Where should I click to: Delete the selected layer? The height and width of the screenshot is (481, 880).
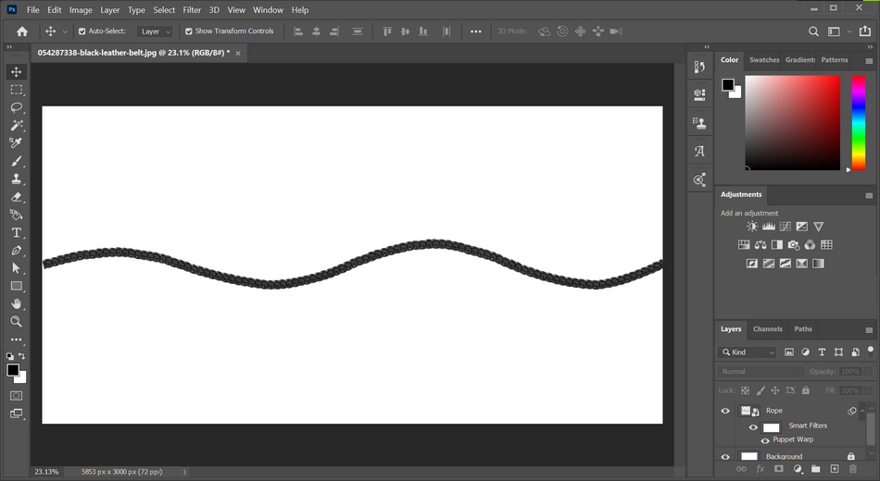(x=853, y=469)
